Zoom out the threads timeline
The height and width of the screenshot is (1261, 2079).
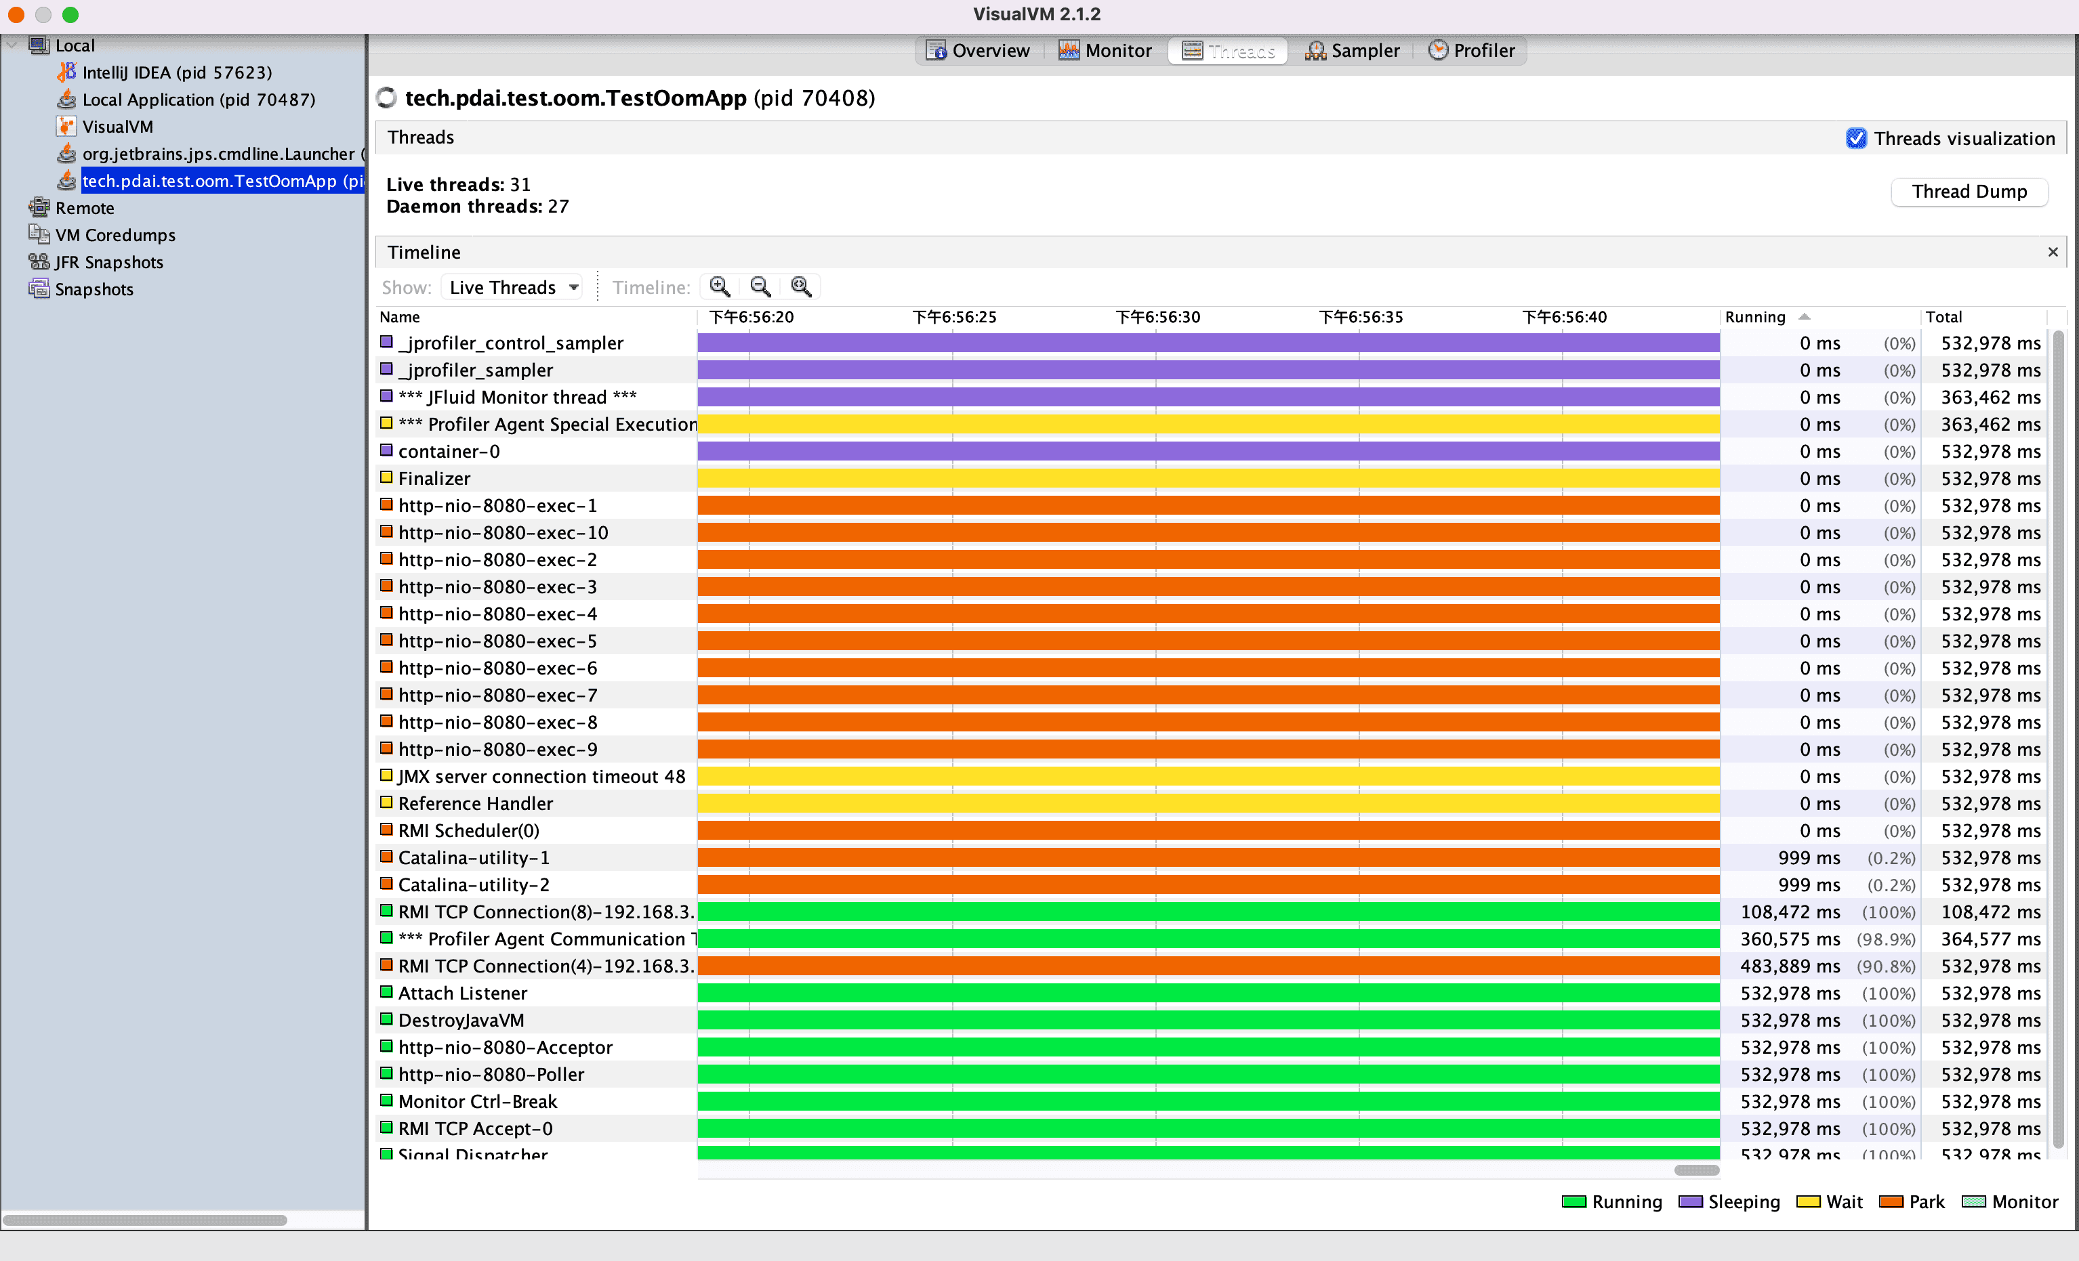point(760,286)
